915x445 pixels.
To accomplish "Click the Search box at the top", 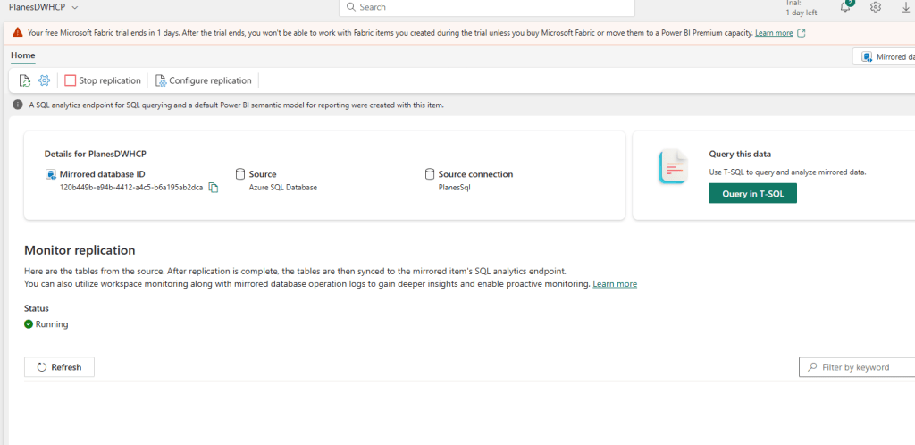I will coord(487,7).
